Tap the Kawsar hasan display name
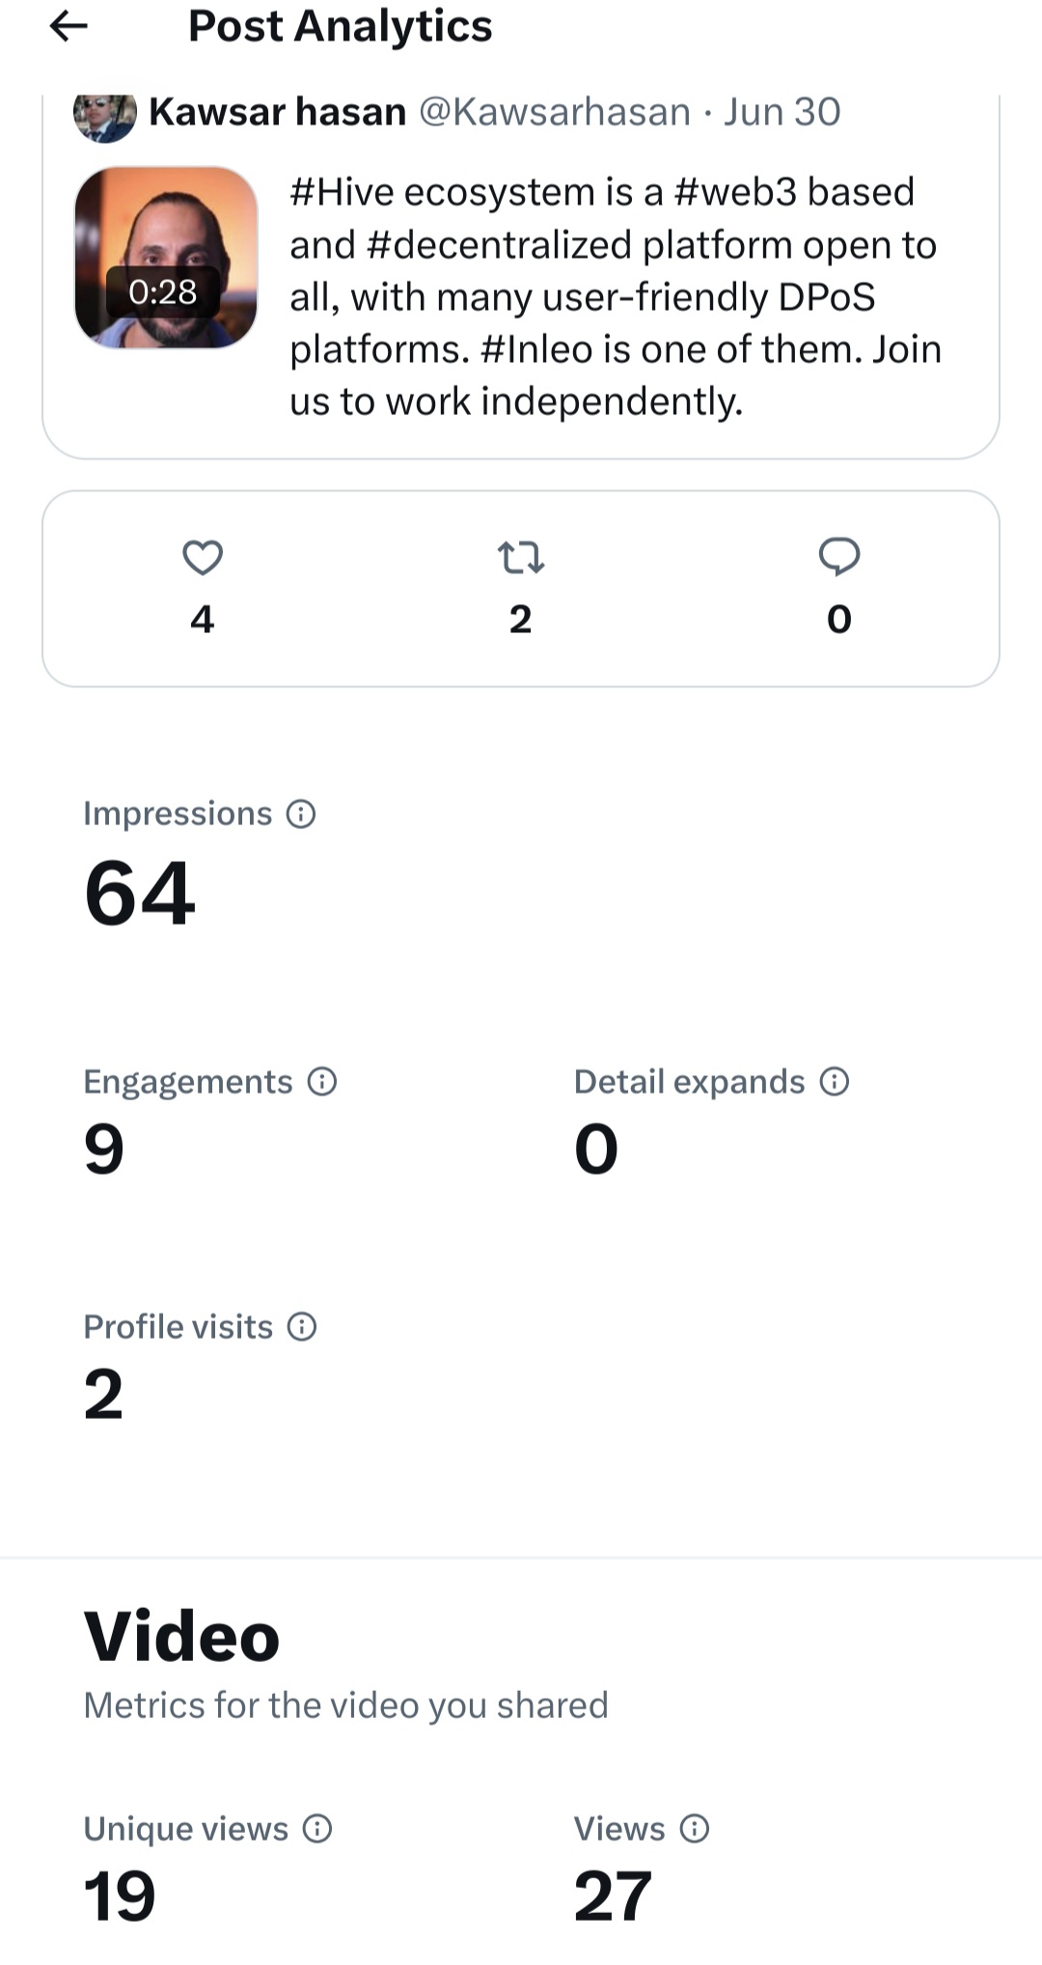The width and height of the screenshot is (1042, 1965). [x=278, y=113]
